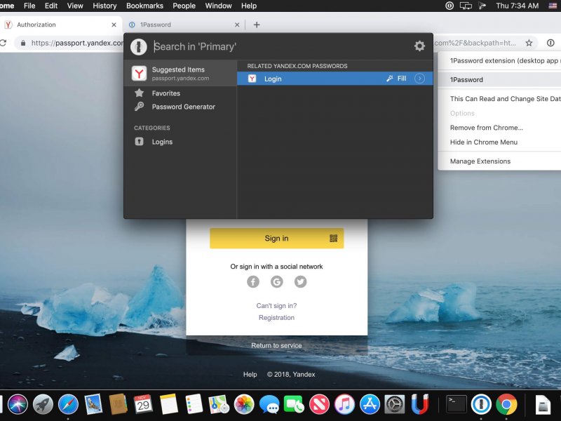
Task: Open System Preferences from the Dock
Action: [395, 404]
